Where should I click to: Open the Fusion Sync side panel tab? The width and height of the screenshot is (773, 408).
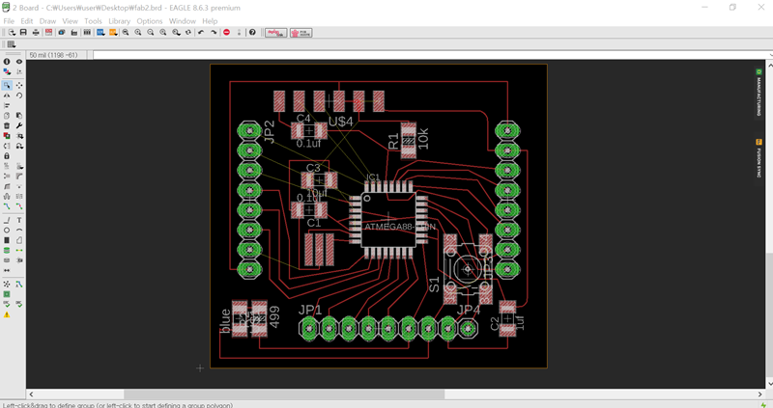[x=759, y=158]
